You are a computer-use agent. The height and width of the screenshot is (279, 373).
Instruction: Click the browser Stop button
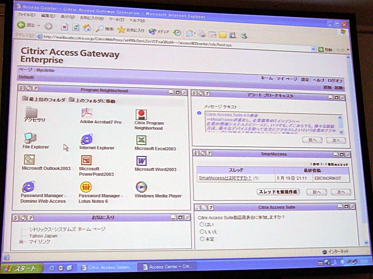64,27
